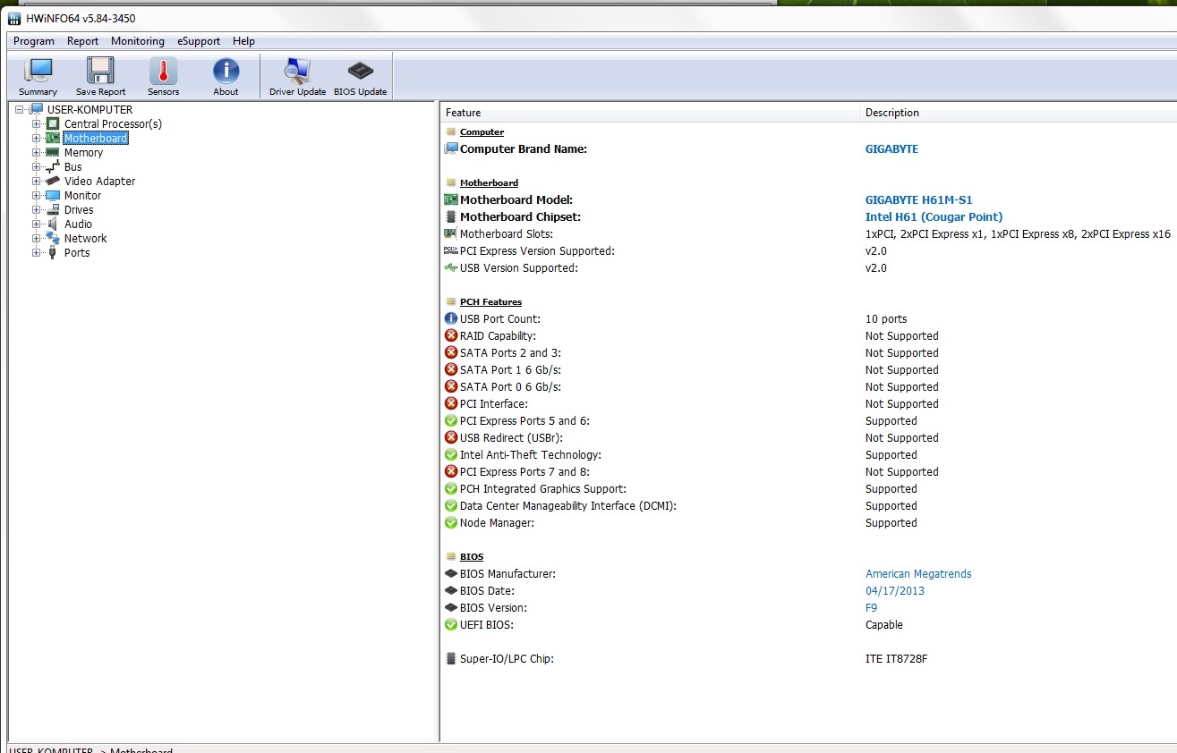Expand the Memory tree node
Image resolution: width=1177 pixels, height=753 pixels.
(37, 153)
